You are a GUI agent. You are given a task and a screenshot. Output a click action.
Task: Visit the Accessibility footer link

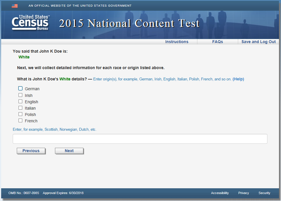click(220, 193)
